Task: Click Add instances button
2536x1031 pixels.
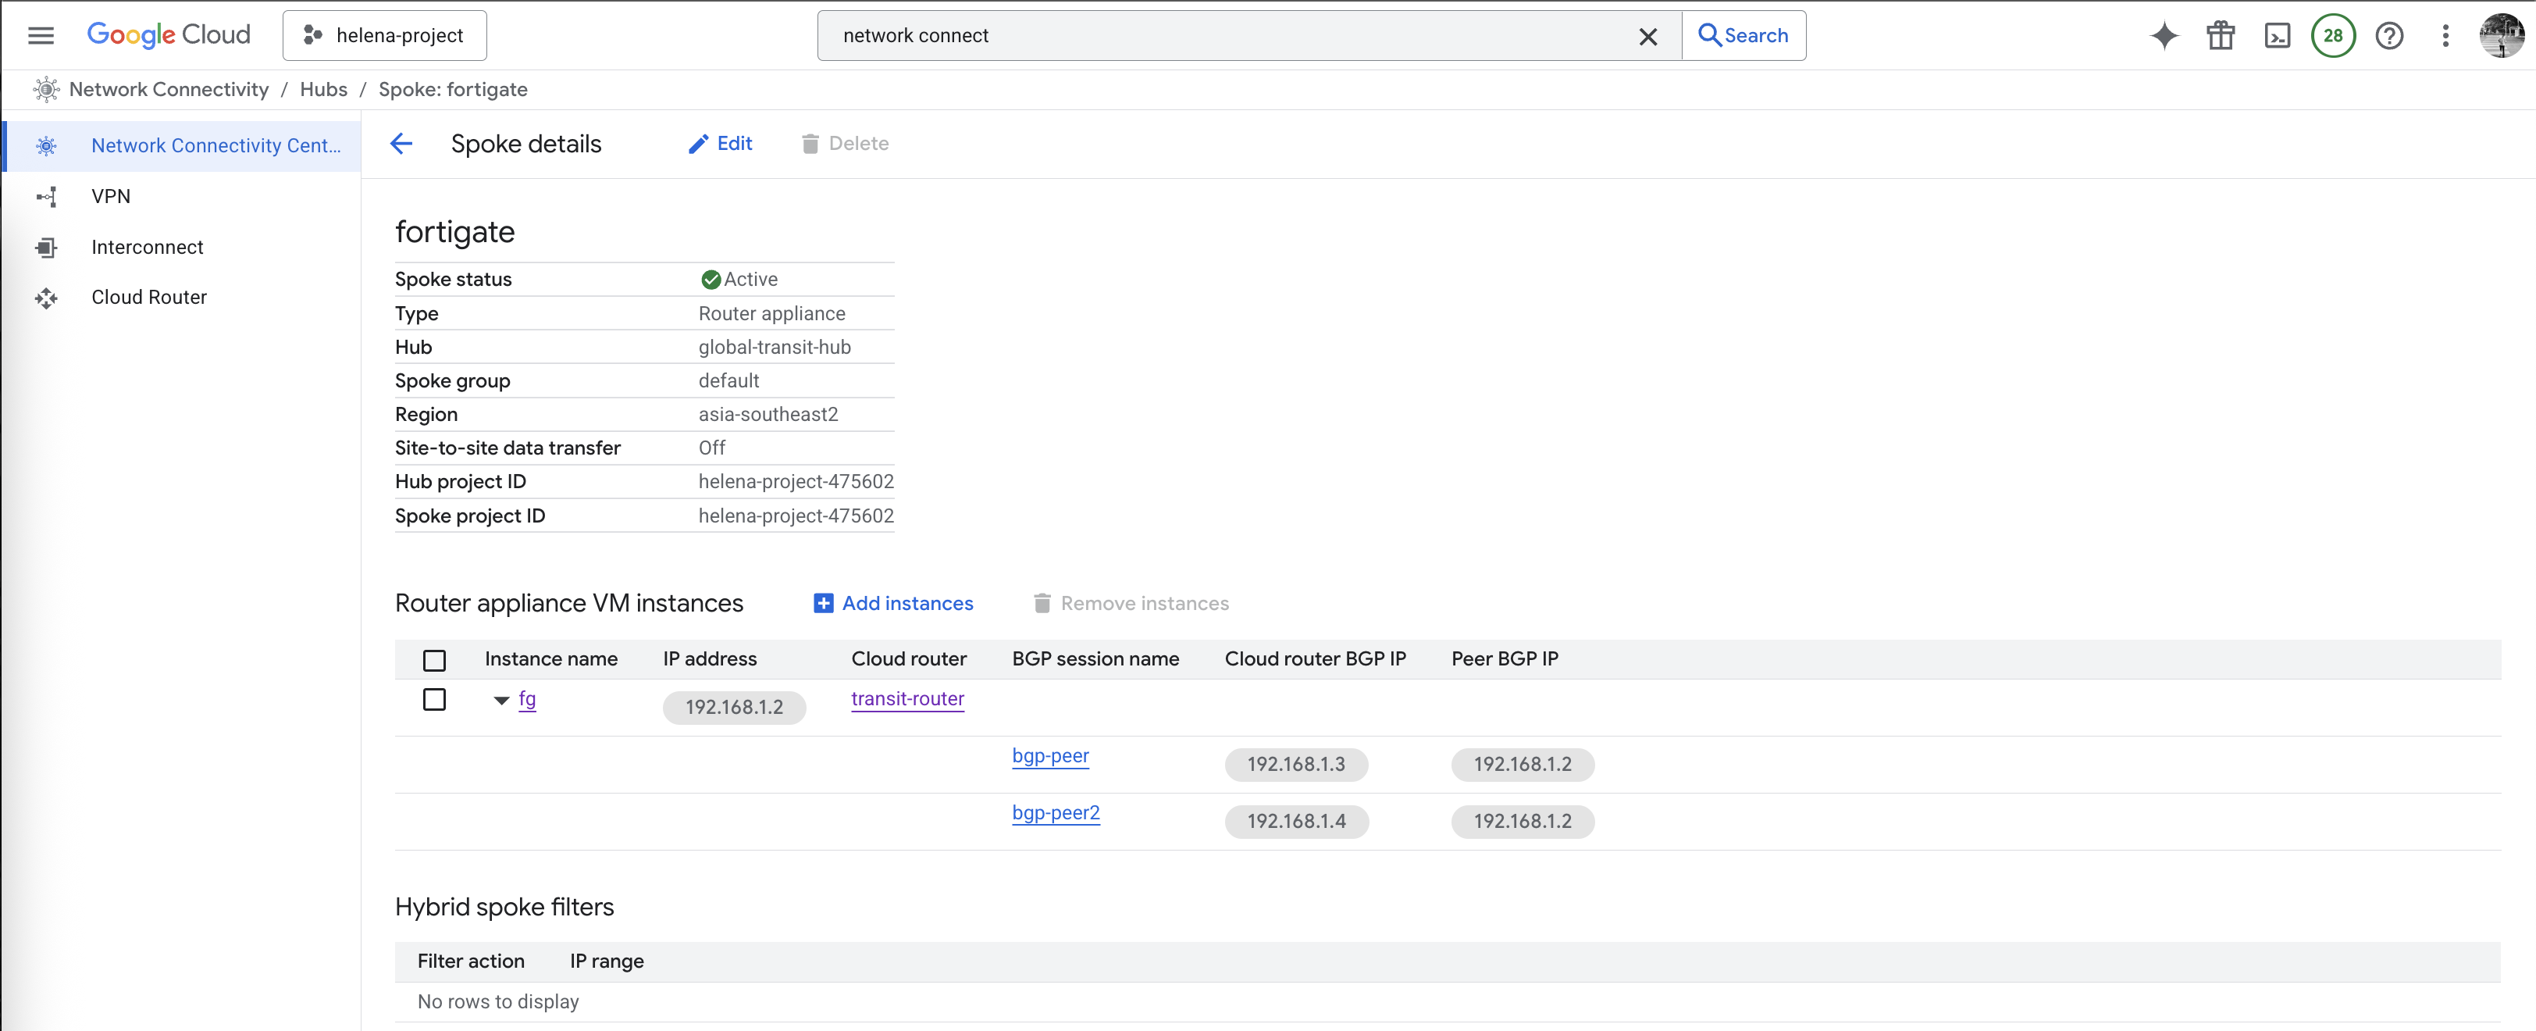Action: pyautogui.click(x=893, y=604)
